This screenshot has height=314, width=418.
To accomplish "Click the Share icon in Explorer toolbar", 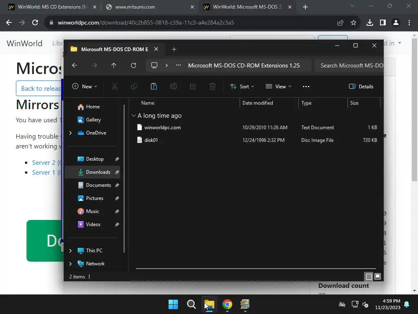I will (193, 87).
